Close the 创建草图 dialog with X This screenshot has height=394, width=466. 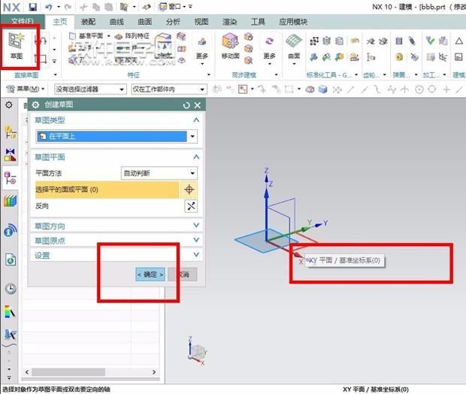[198, 105]
